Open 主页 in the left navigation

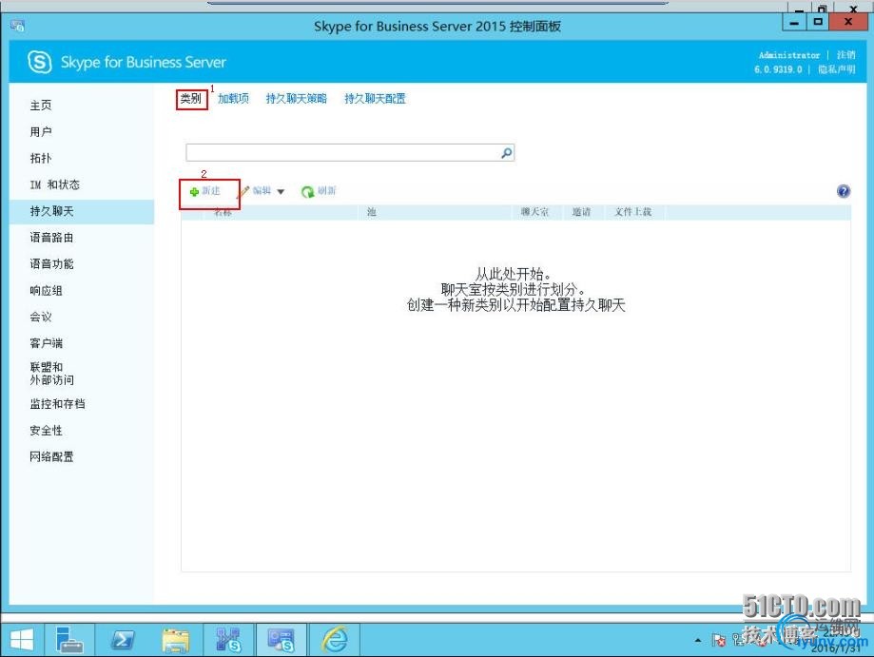[41, 106]
